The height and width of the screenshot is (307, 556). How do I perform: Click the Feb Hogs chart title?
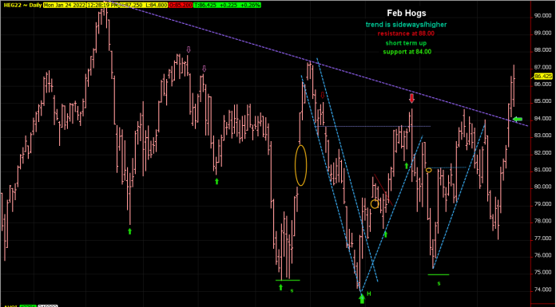[x=407, y=14]
